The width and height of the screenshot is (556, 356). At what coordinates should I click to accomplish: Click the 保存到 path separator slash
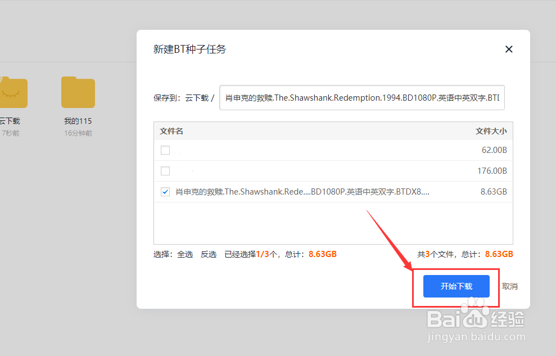click(x=213, y=97)
